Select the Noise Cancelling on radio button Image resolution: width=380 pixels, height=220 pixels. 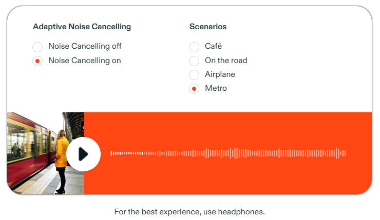(x=37, y=61)
